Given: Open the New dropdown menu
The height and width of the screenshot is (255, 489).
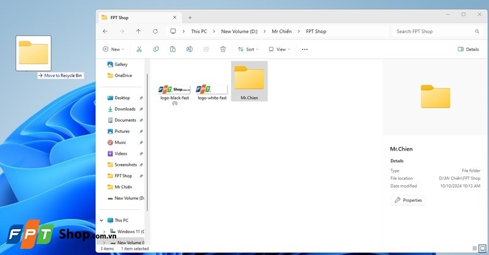Looking at the screenshot, I should pyautogui.click(x=114, y=50).
